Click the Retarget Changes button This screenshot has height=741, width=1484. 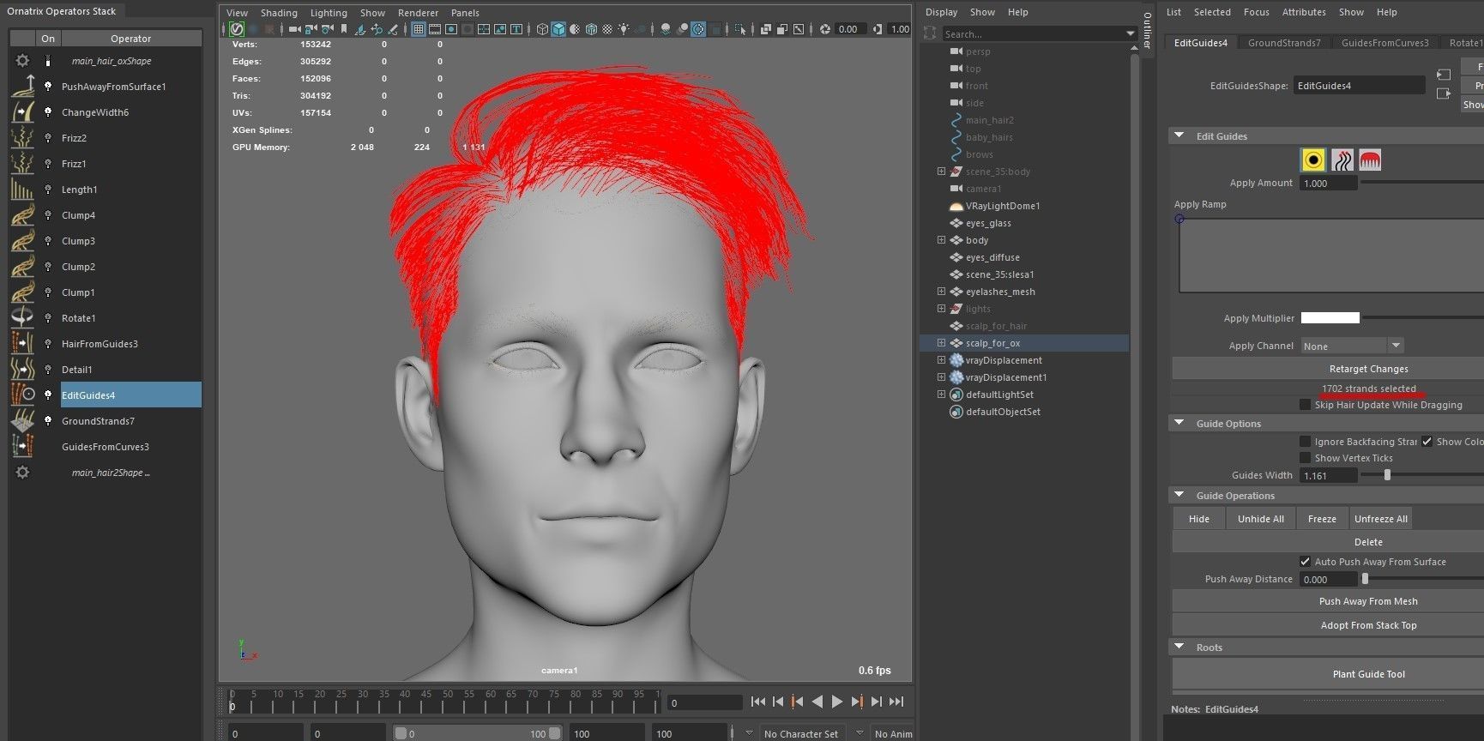pos(1368,369)
